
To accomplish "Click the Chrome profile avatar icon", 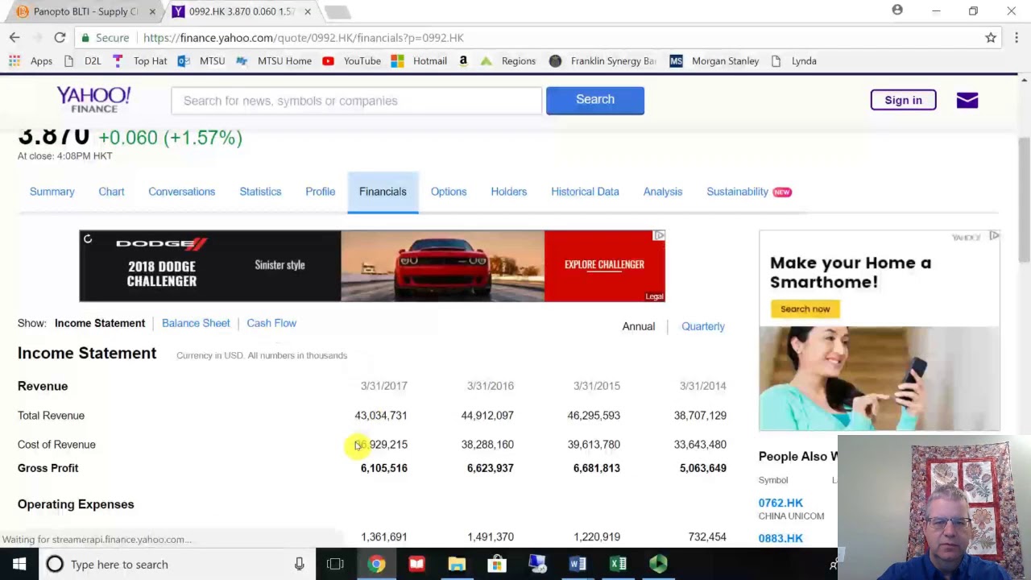I will [897, 10].
